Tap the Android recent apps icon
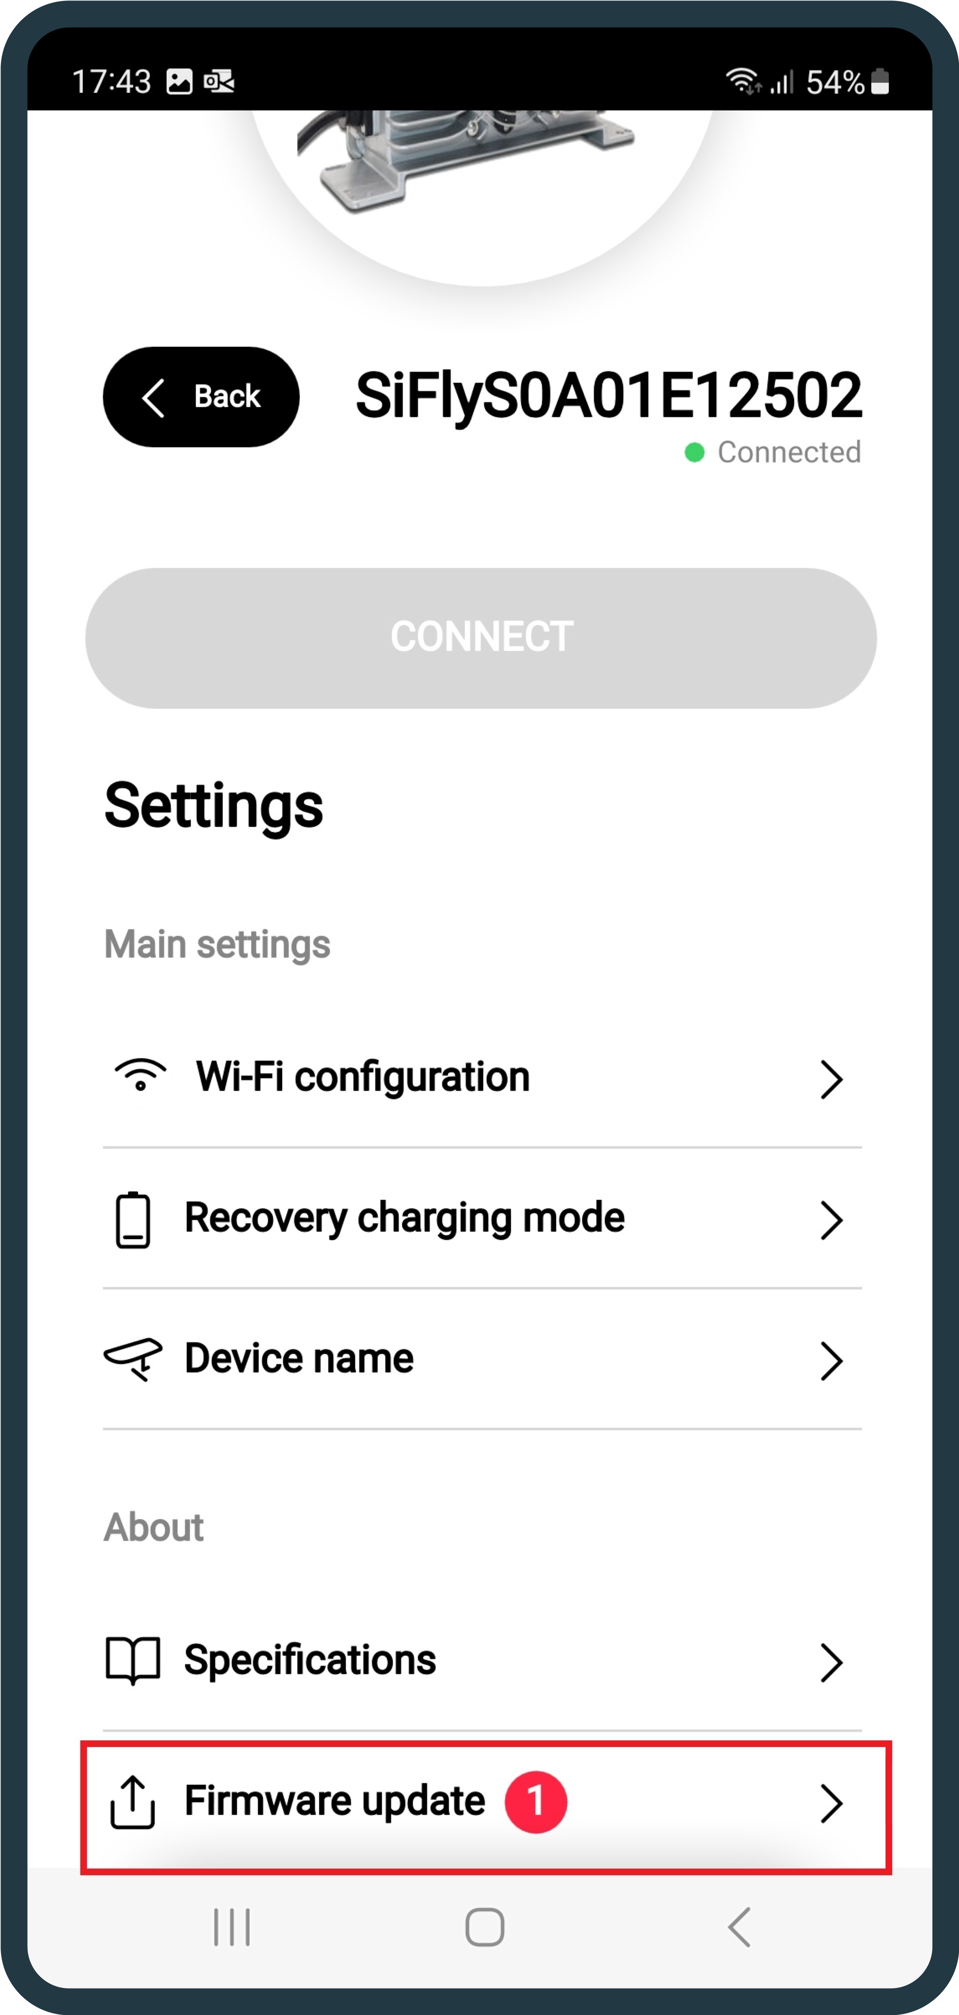This screenshot has width=959, height=2015. [x=233, y=1927]
